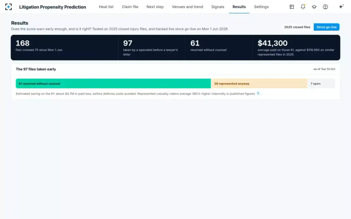Switch to the Claim file tab
Image resolution: width=351 pixels, height=219 pixels.
pos(130,7)
